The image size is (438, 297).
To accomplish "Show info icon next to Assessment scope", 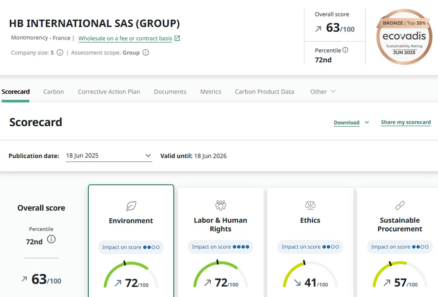I will [x=146, y=53].
